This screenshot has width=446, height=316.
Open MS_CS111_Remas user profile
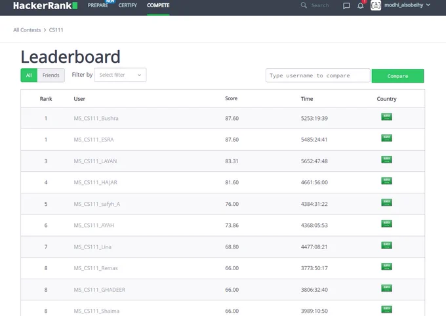[96, 268]
